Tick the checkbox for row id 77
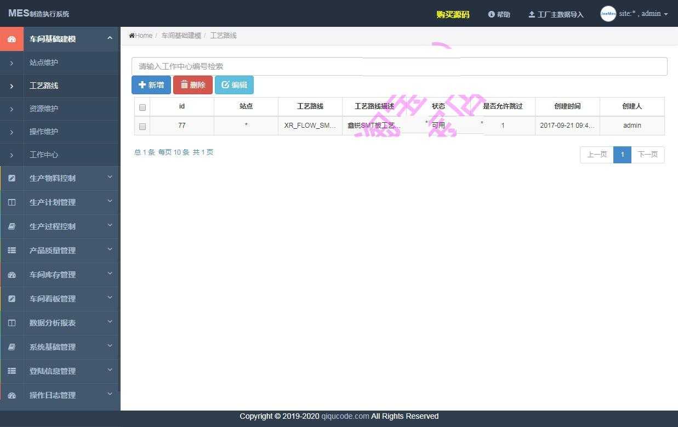This screenshot has height=427, width=678. click(143, 126)
